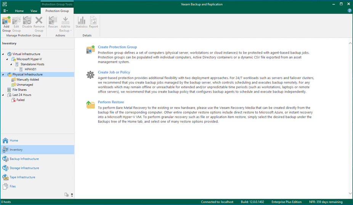Click the Edit Group ribbon icon
The height and width of the screenshot is (205, 353).
coord(16,21)
